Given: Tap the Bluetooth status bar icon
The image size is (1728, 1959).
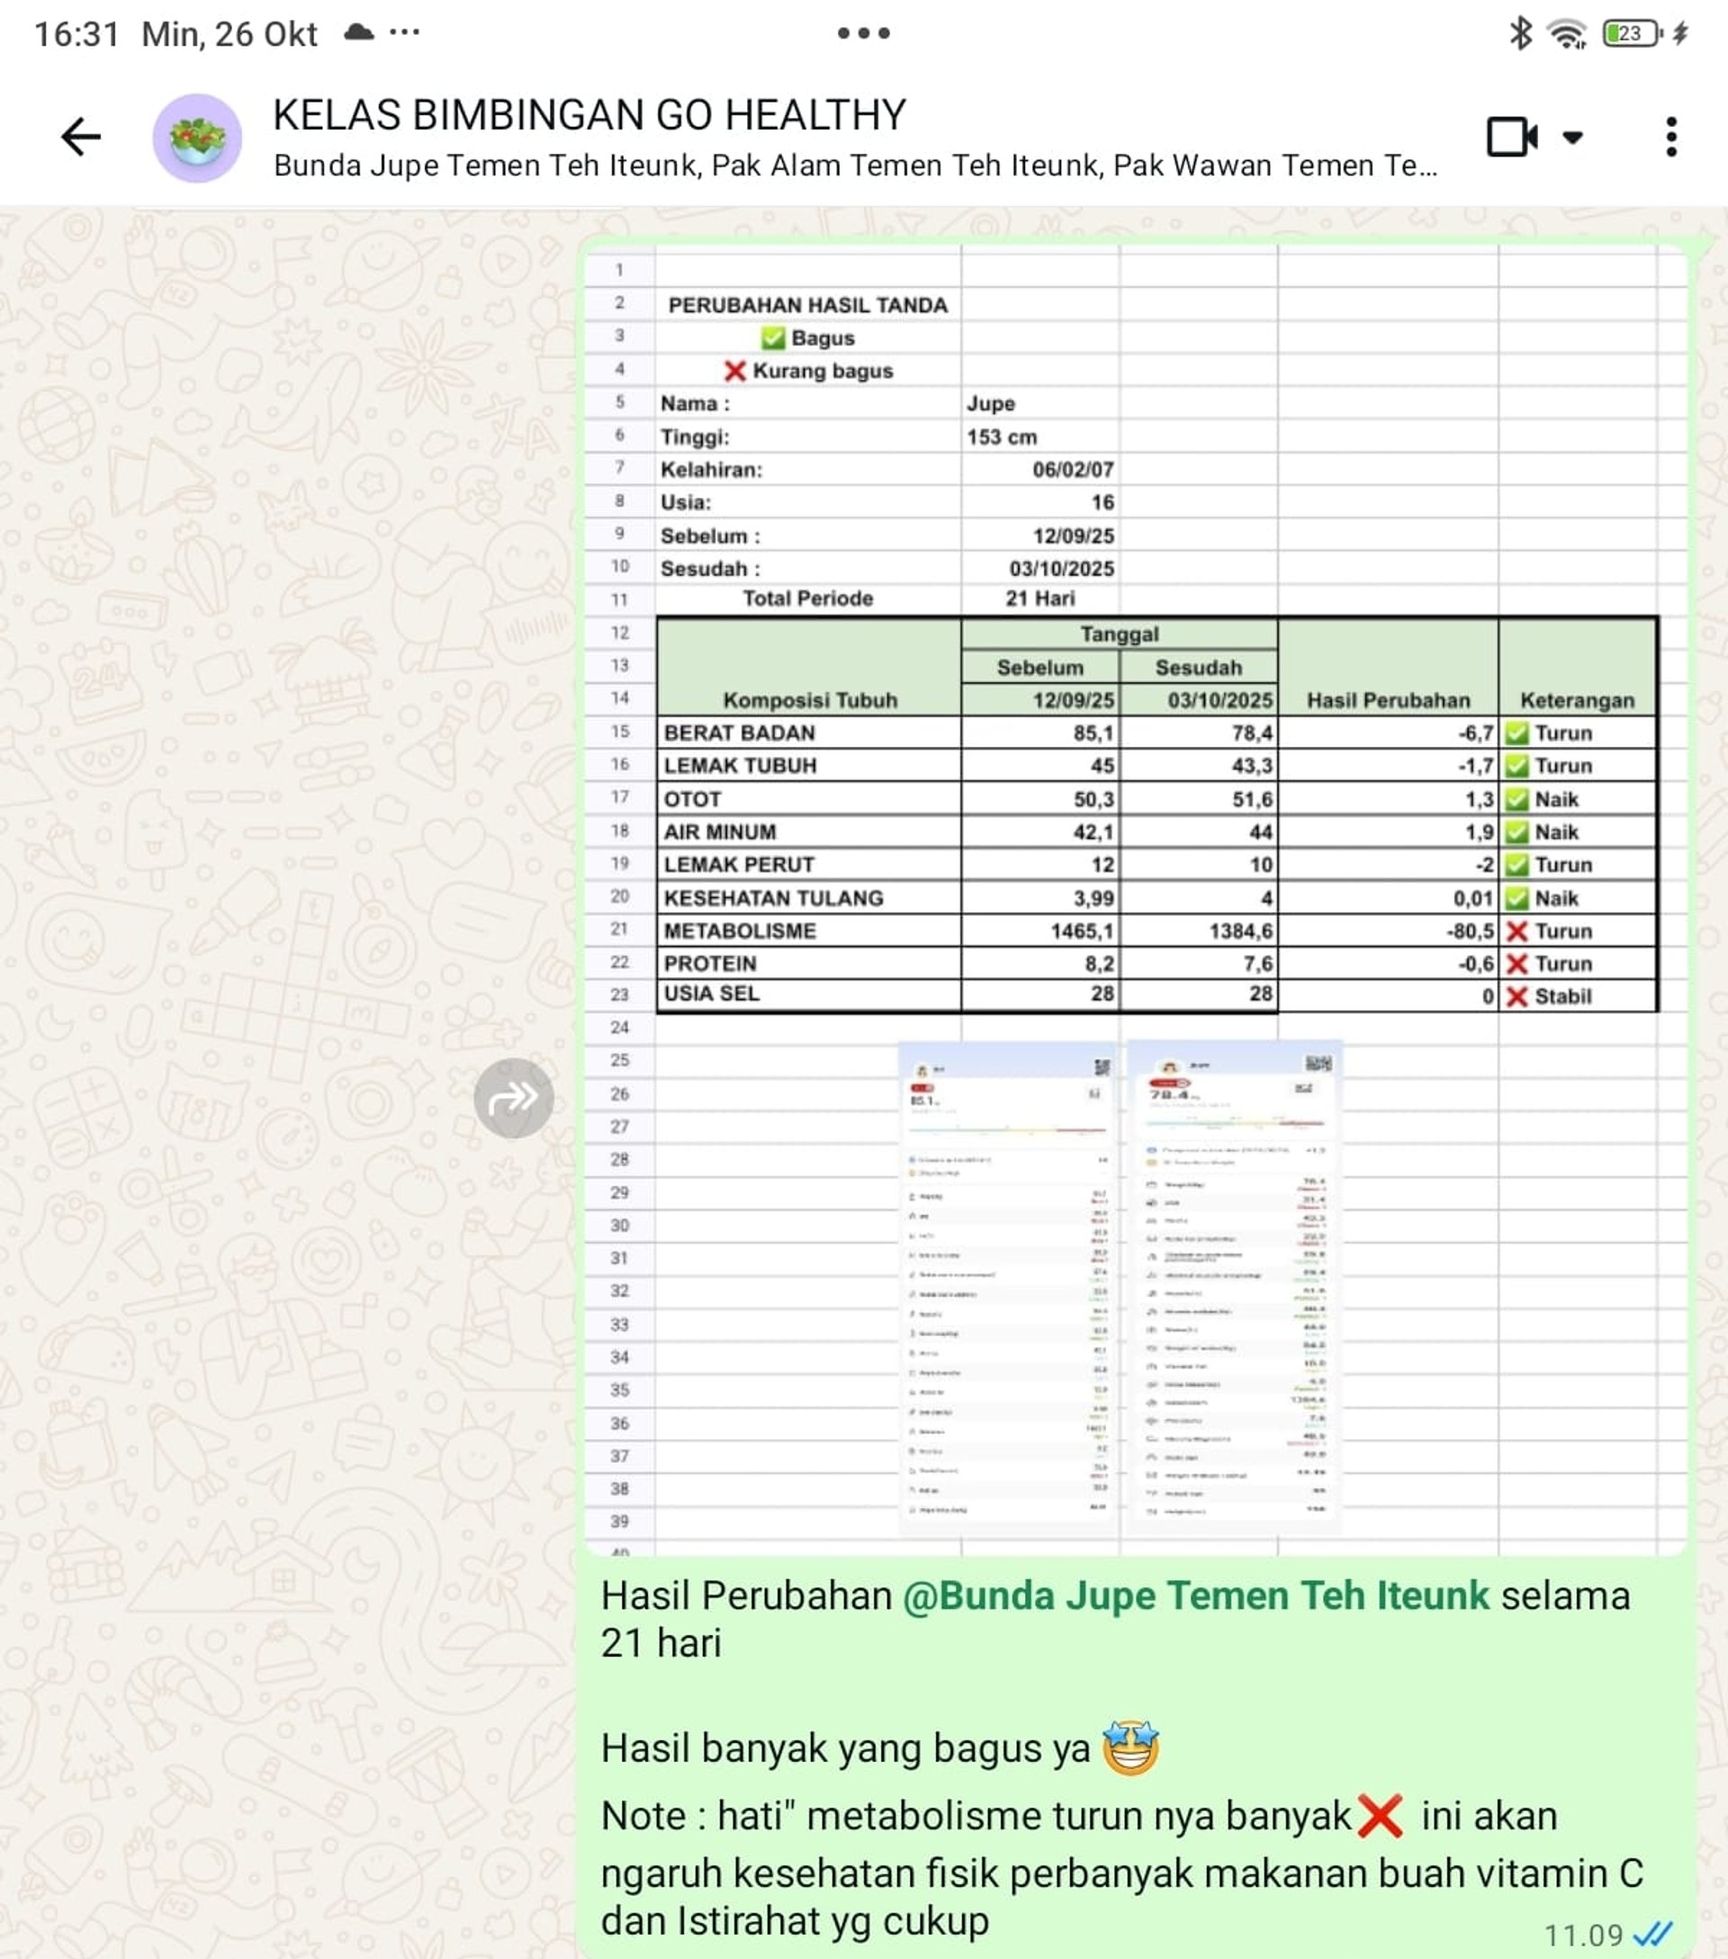Looking at the screenshot, I should (x=1520, y=33).
